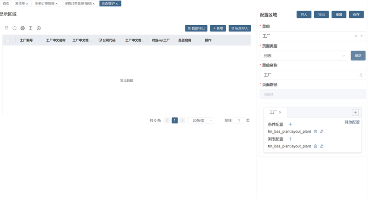This screenshot has width=368, height=199.
Task: Click the column width adjust icon
Action: (x=30, y=28)
